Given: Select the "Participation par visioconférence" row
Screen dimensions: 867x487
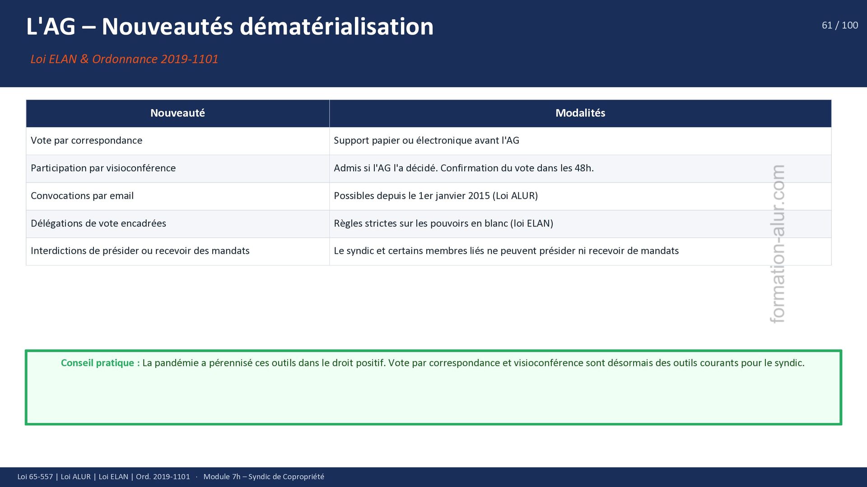Looking at the screenshot, I should pyautogui.click(x=103, y=168).
